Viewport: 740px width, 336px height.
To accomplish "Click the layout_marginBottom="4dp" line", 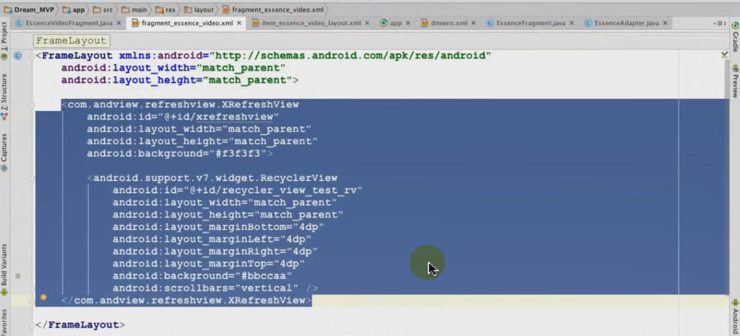I will (219, 227).
